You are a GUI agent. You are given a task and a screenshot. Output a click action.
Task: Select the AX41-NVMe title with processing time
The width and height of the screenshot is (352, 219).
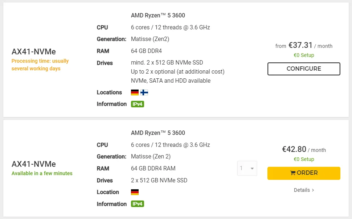click(x=34, y=51)
